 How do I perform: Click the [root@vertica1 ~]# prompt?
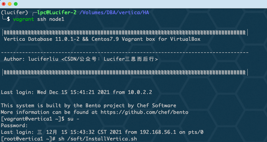click(x=28, y=139)
